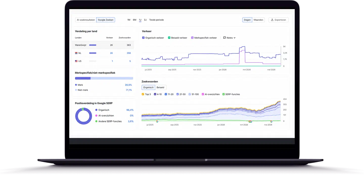Select the Wereldwijd row
This screenshot has height=175, width=364.
coord(103,45)
